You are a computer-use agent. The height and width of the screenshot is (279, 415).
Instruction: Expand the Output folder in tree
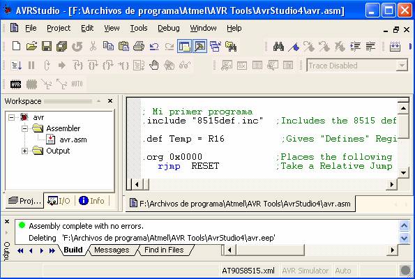24,151
